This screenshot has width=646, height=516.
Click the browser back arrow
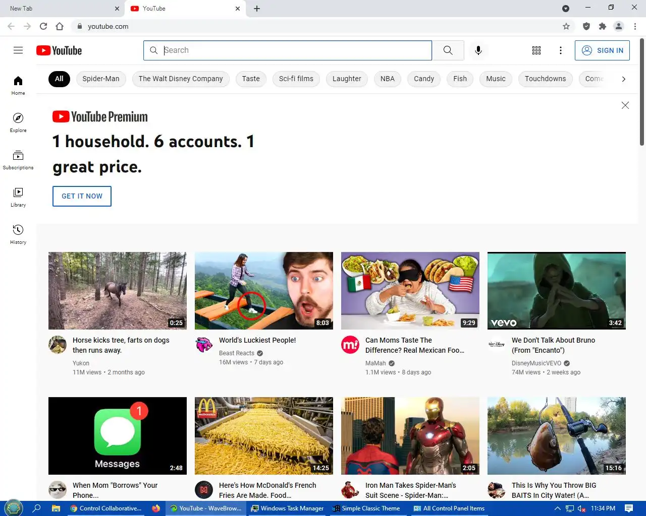pyautogui.click(x=11, y=26)
